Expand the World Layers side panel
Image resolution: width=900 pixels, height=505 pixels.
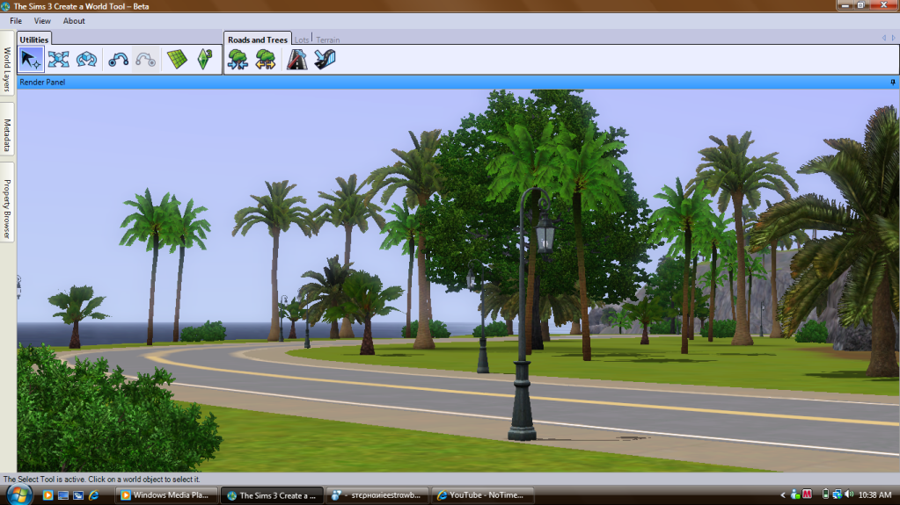tap(7, 64)
